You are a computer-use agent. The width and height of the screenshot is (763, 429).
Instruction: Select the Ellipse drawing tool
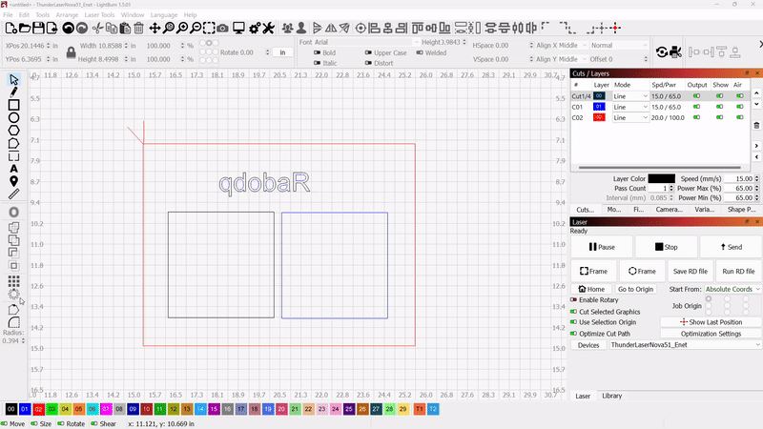pos(13,117)
